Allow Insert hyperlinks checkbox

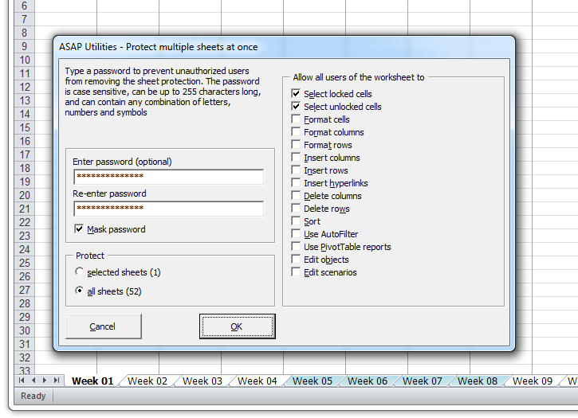click(x=296, y=182)
